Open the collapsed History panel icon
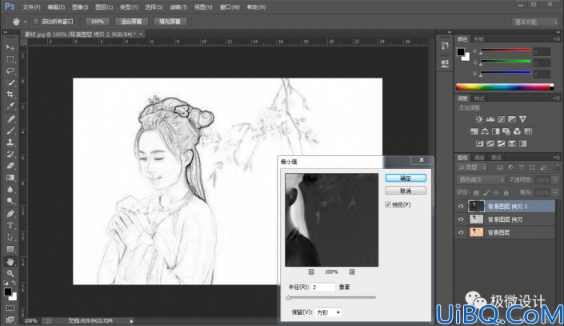 click(445, 46)
